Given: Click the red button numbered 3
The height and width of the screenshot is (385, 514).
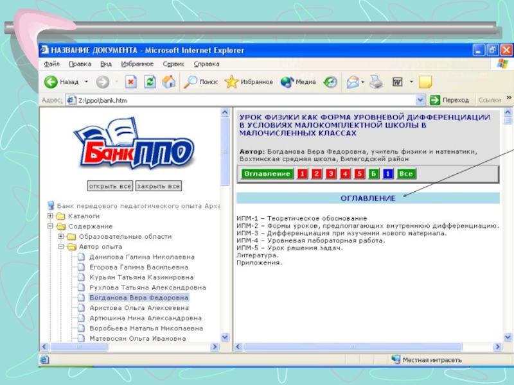Looking at the screenshot, I should [x=331, y=174].
